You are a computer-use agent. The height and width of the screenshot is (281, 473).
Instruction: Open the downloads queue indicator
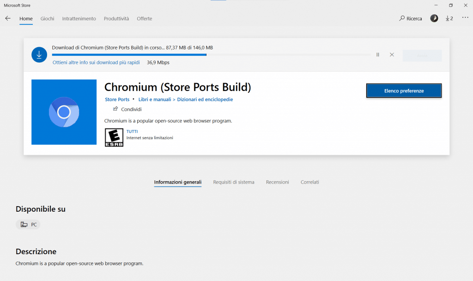tap(449, 18)
